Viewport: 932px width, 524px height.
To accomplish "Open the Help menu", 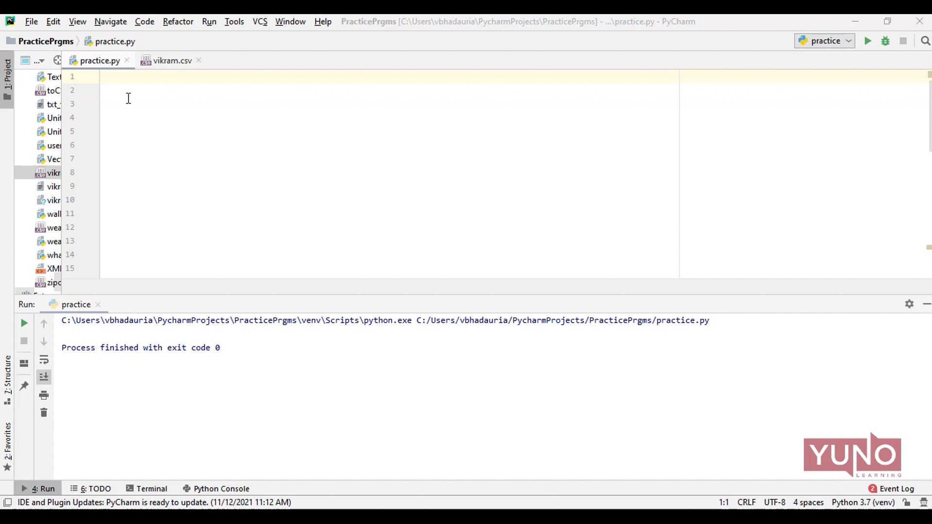I will (322, 21).
